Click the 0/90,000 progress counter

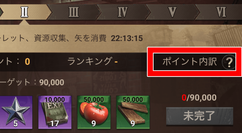pyautogui.click(x=199, y=98)
